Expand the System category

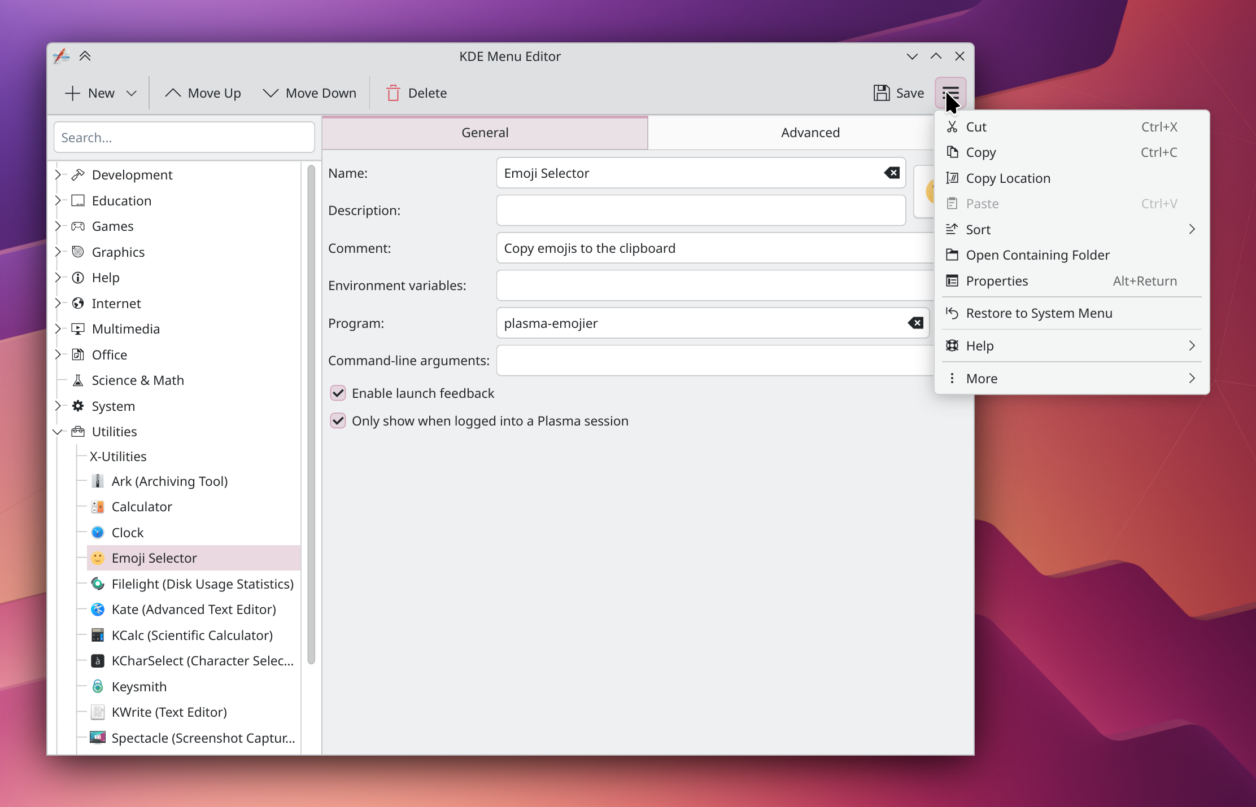pos(58,406)
